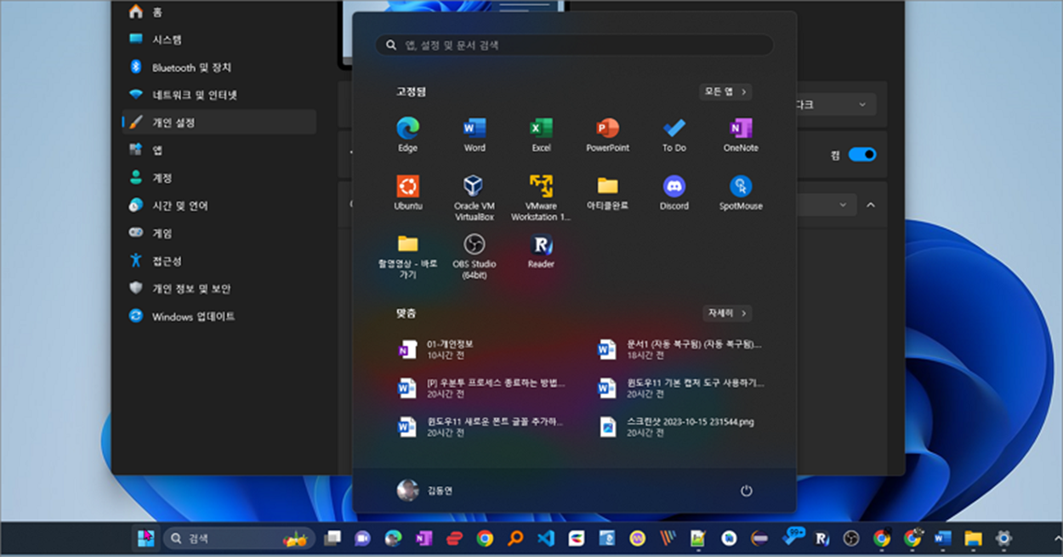This screenshot has height=557, width=1063.
Task: Focus the Start menu search box
Action: point(575,45)
